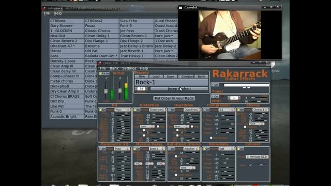This screenshot has width=331, height=186.
Task: Toggle the Cabinet On switch
Action: [x=240, y=149]
